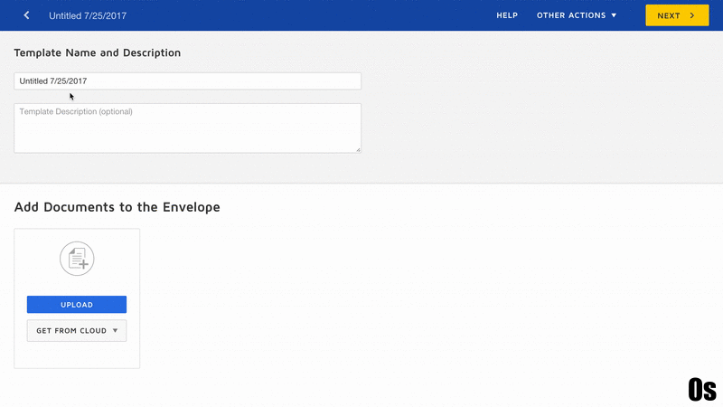Click the add document page icon
Screen dimensions: 723x407
[77, 260]
